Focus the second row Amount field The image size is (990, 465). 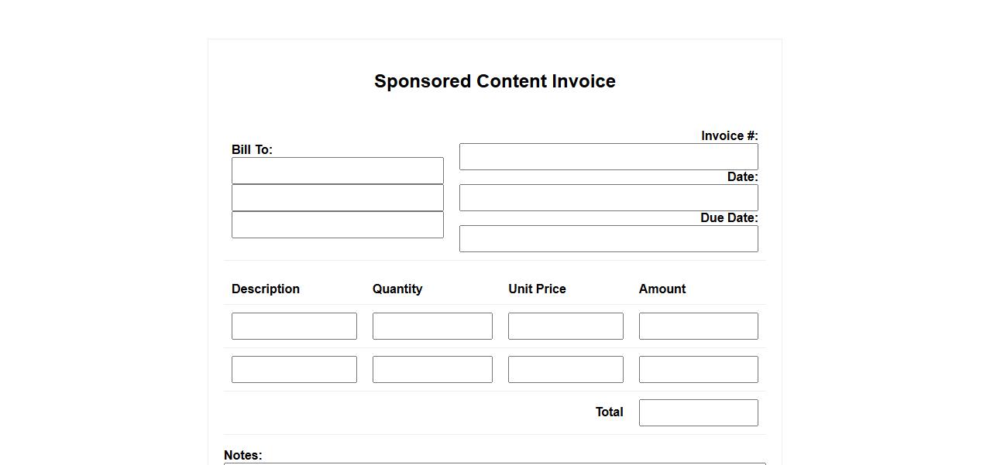(x=698, y=370)
